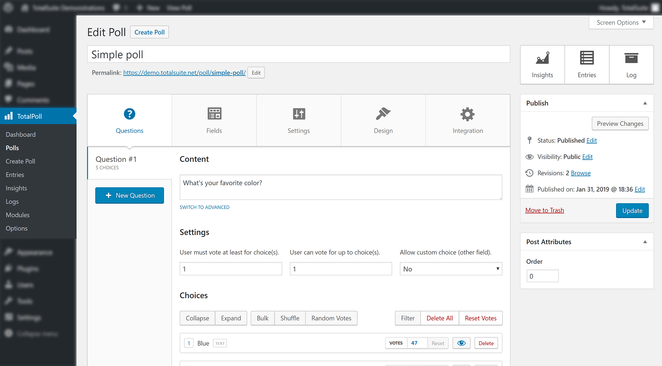The height and width of the screenshot is (366, 662).
Task: Click the Published on calendar icon
Action: [x=530, y=189]
